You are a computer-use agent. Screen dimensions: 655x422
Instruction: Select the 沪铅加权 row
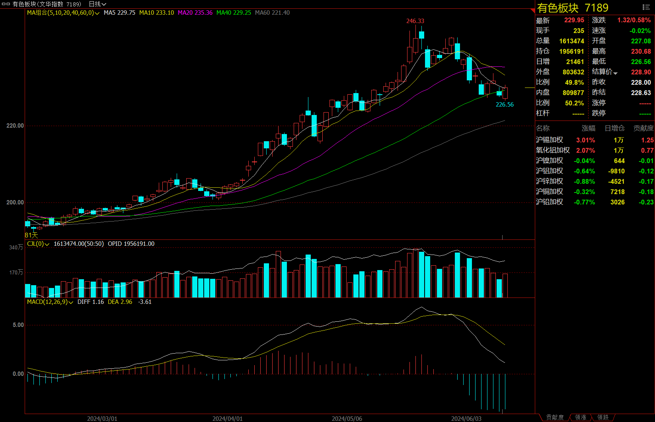pyautogui.click(x=595, y=202)
